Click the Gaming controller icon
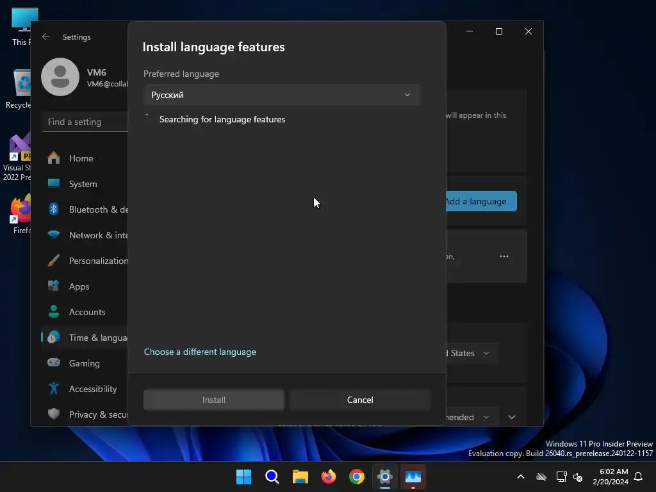656x492 pixels. click(x=54, y=363)
